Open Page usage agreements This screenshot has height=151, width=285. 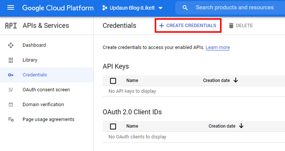point(49,119)
